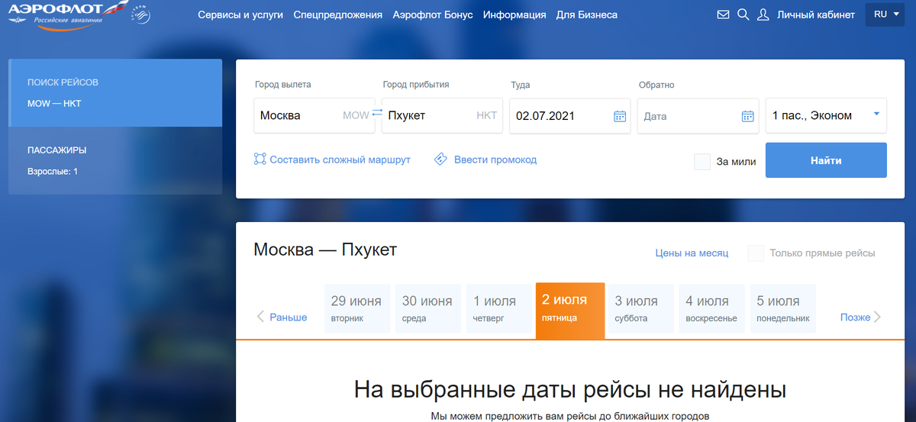Open the departure date calendar icon

(620, 116)
